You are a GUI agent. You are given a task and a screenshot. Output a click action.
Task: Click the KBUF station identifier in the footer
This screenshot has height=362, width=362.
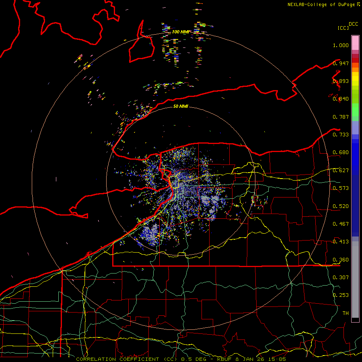224,359
